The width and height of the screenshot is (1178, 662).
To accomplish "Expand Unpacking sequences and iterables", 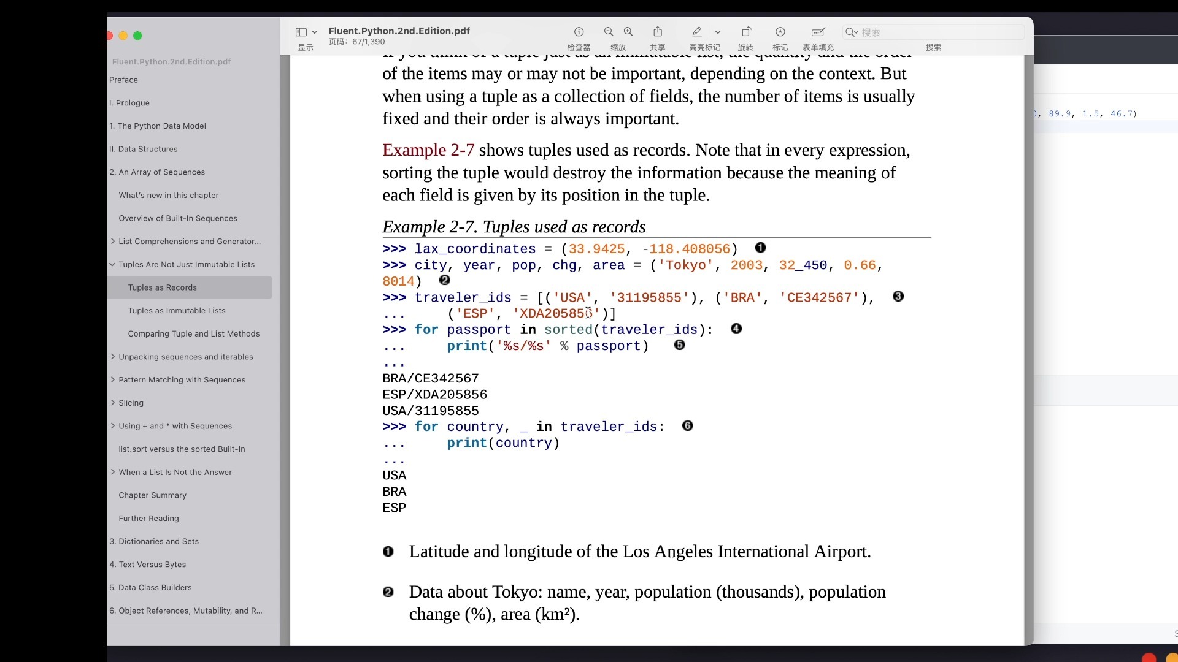I will 112,357.
